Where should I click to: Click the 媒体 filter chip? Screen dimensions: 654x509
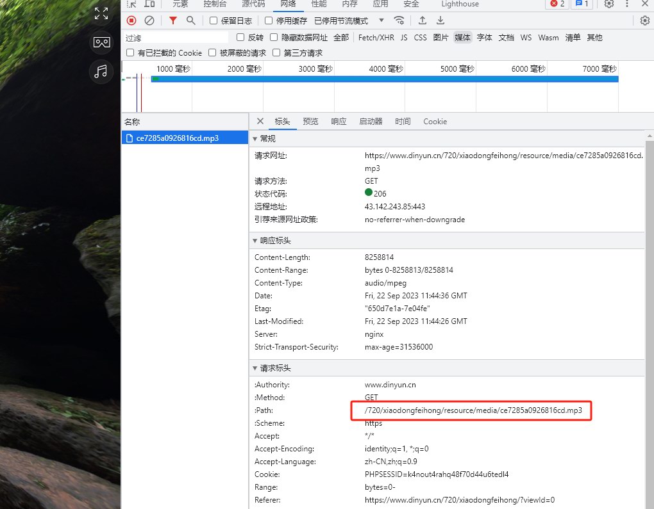[462, 37]
